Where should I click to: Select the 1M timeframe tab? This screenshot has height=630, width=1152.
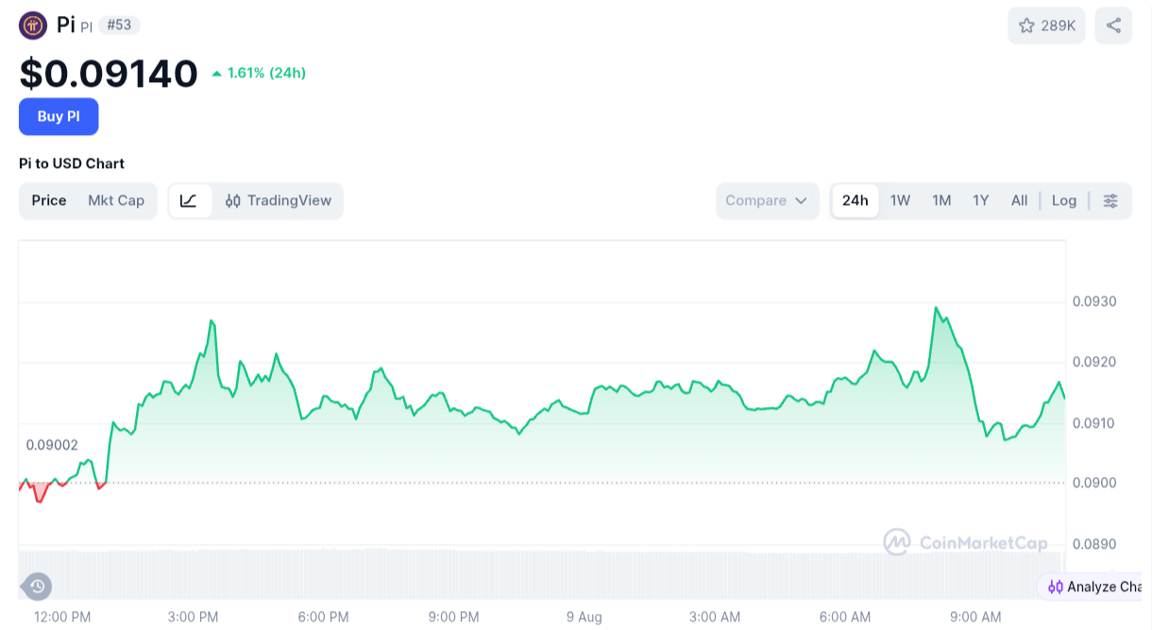941,200
